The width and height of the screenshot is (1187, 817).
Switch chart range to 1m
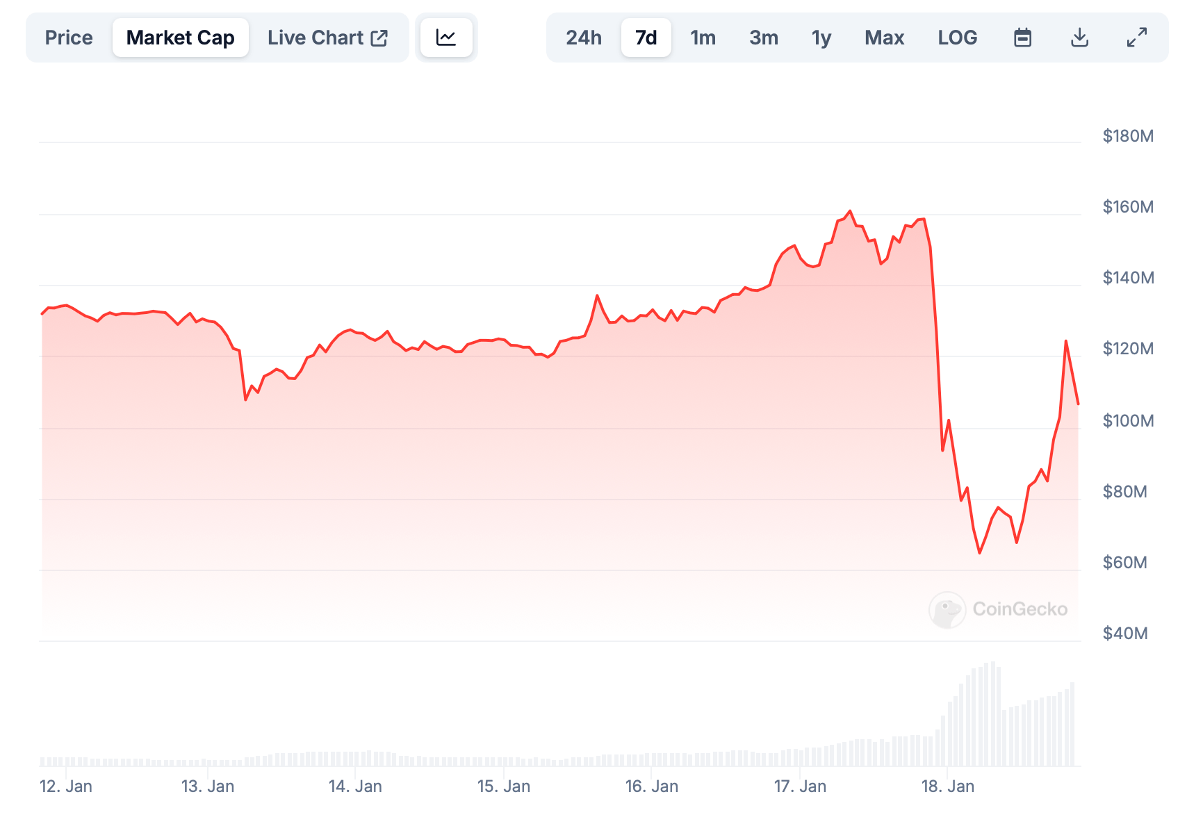pyautogui.click(x=703, y=38)
